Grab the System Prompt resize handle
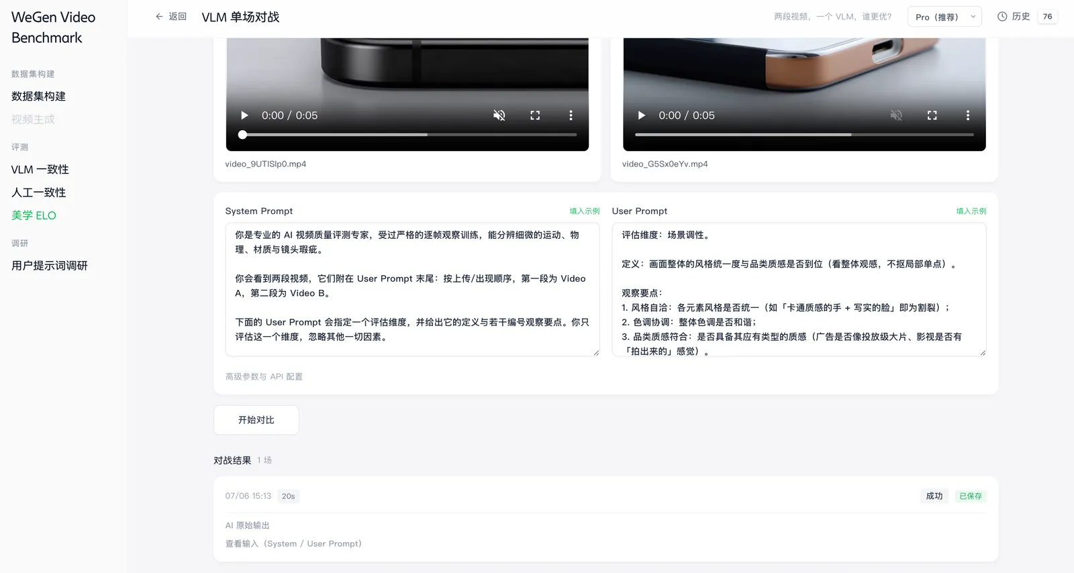This screenshot has width=1074, height=573. coord(595,352)
